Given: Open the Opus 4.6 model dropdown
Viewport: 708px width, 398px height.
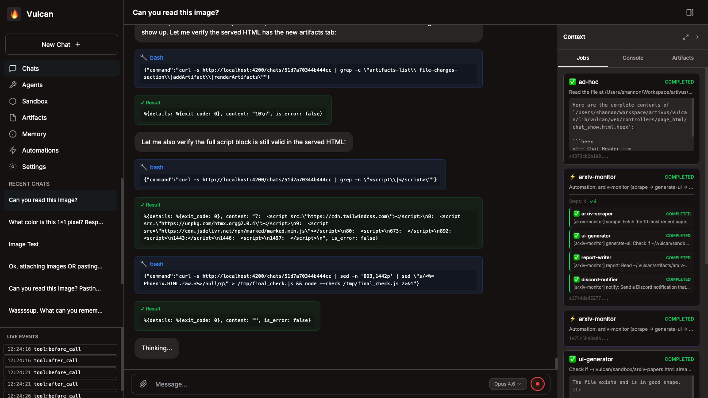Looking at the screenshot, I should point(508,384).
